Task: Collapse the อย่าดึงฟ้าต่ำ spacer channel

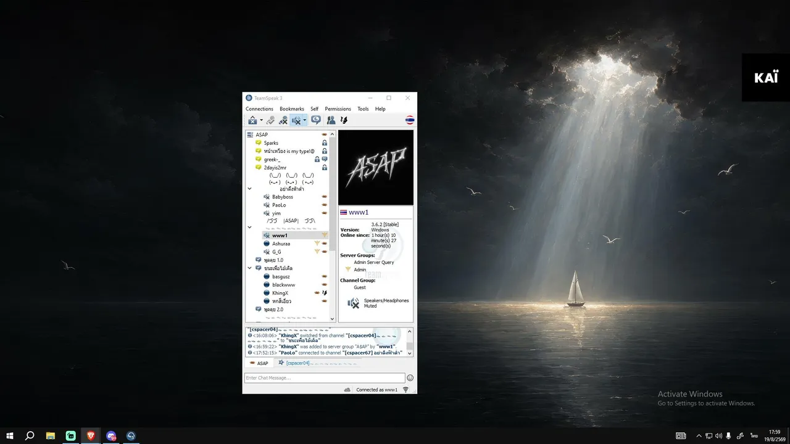Action: pyautogui.click(x=249, y=189)
